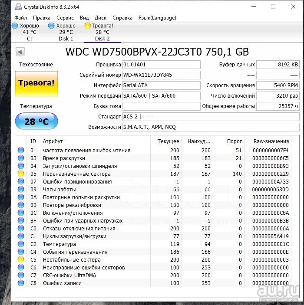Click the Серийный номер field
Viewport: 304px width, 305px height.
coord(161,75)
